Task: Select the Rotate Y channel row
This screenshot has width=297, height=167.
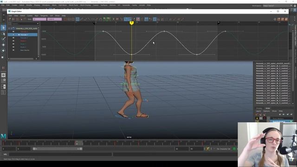Action: (23, 44)
